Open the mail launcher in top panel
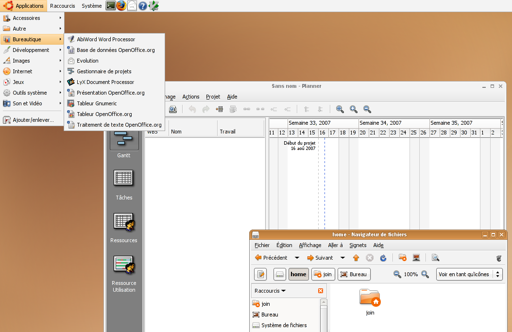 click(x=132, y=5)
